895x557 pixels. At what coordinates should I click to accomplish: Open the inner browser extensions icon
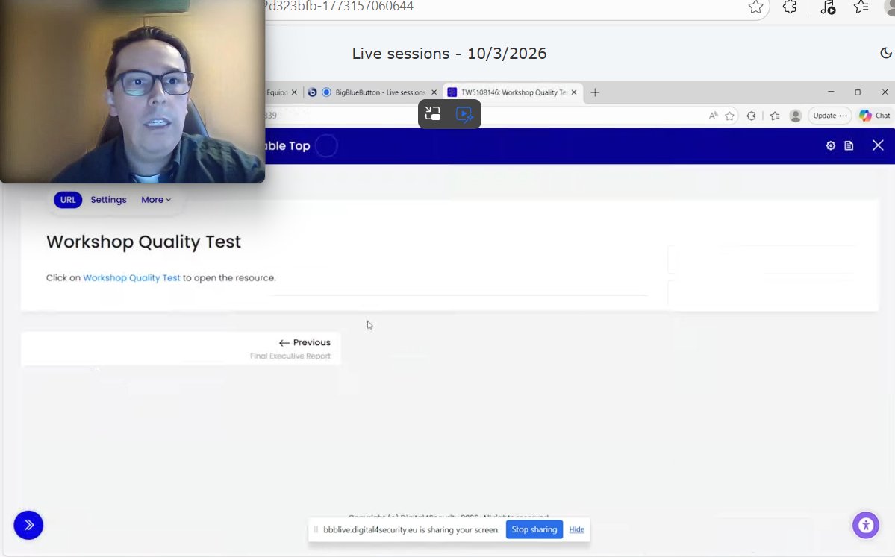751,116
